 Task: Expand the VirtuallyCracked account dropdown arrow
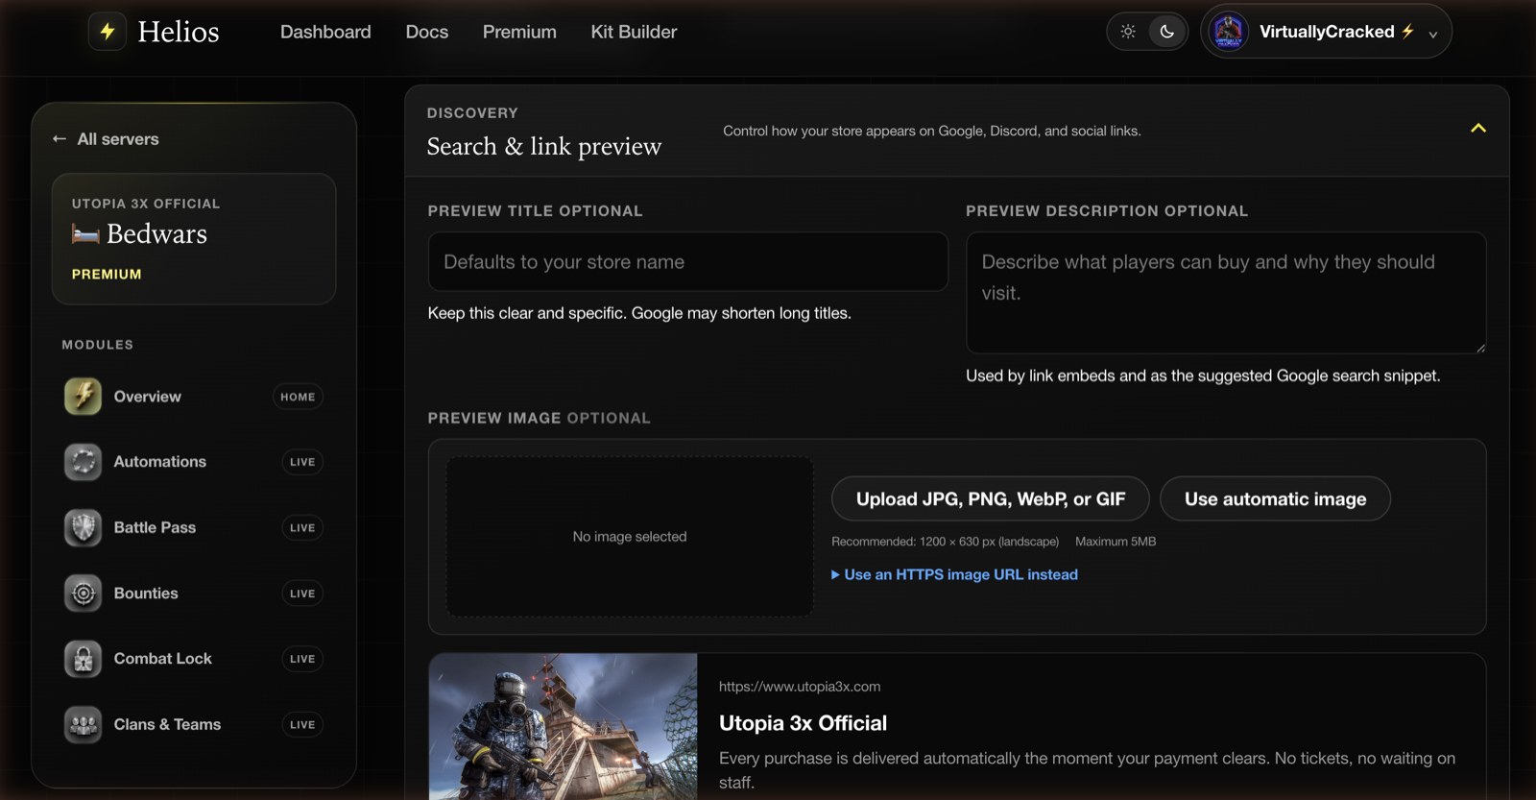point(1432,35)
